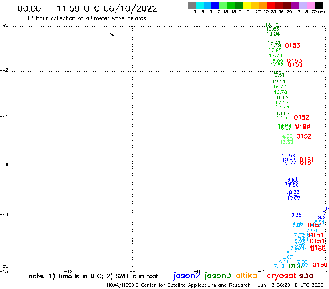Select the -9 longitude axis label
The height and width of the screenshot is (289, 329).
pos(132,272)
